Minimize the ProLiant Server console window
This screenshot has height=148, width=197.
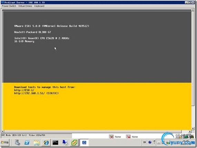coord(186,2)
